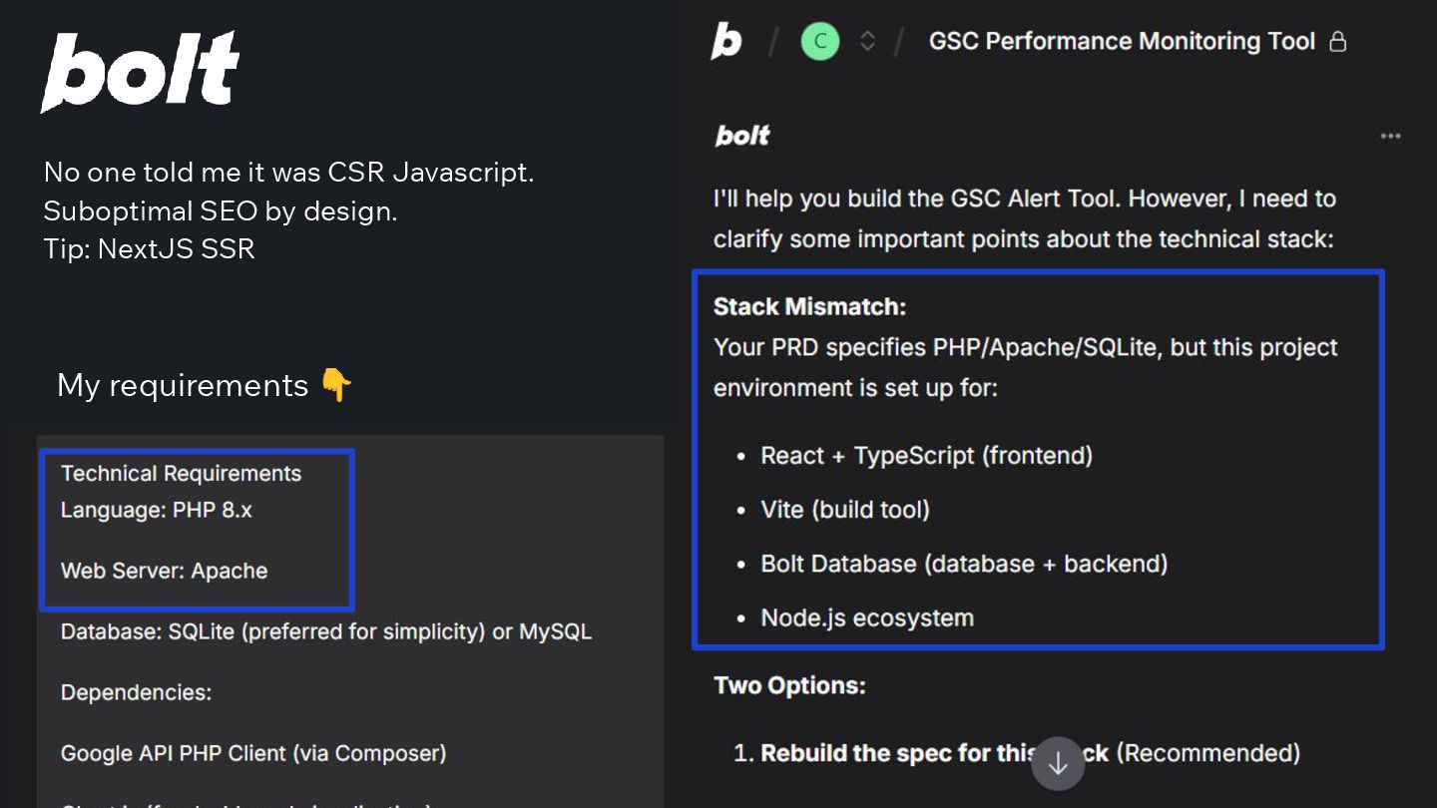Open the three-dot message options menu
The width and height of the screenshot is (1437, 808).
pyautogui.click(x=1390, y=137)
